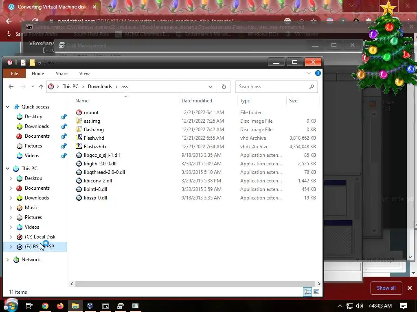Image resolution: width=417 pixels, height=312 pixels.
Task: Switch to large icons view layout icon
Action: click(x=316, y=292)
